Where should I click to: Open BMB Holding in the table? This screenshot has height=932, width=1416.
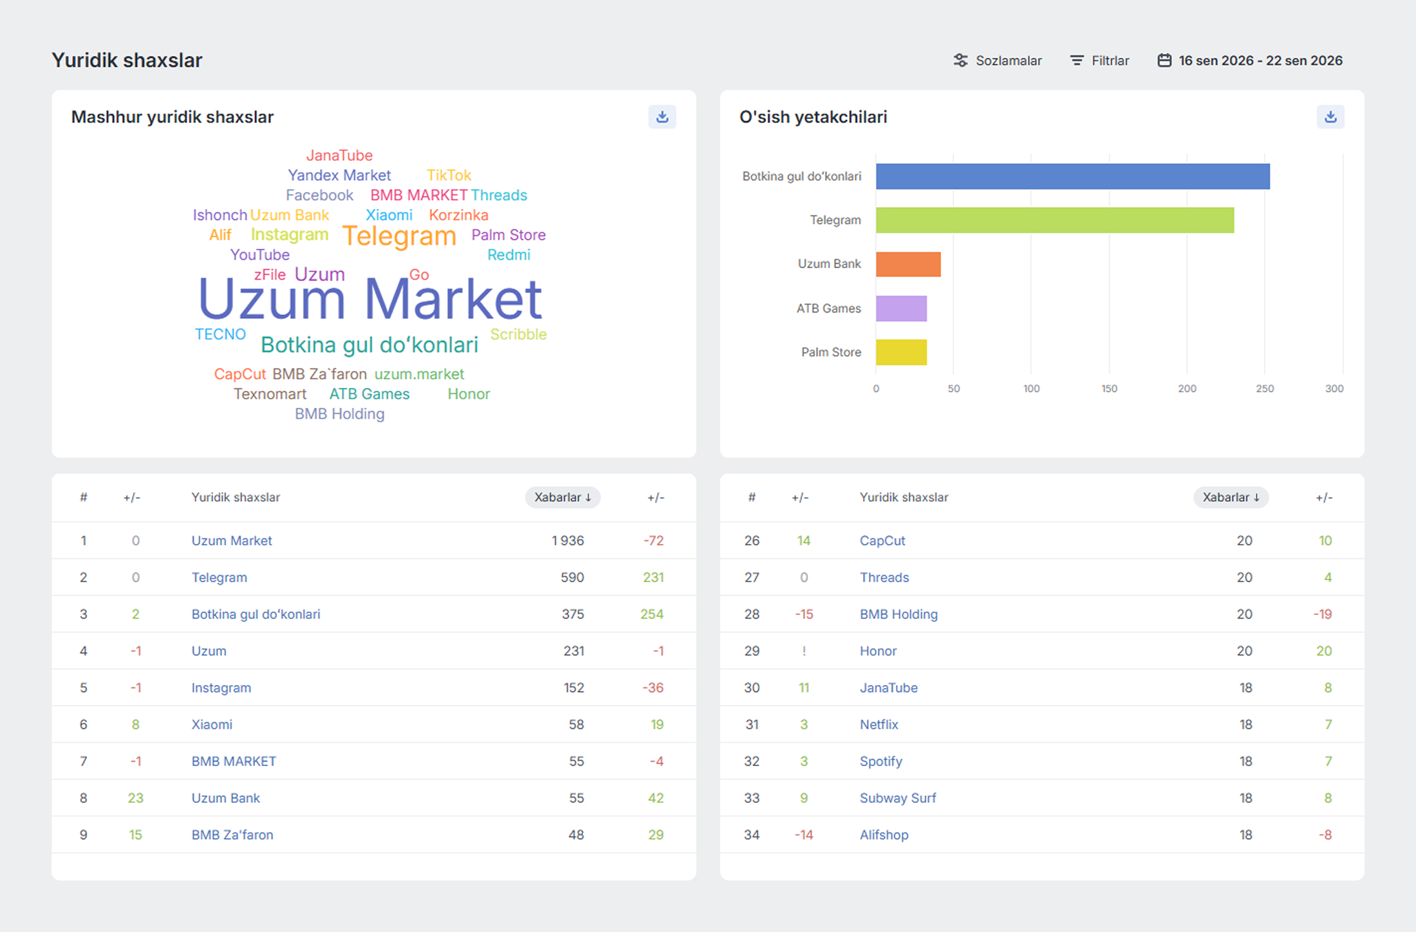pos(899,614)
